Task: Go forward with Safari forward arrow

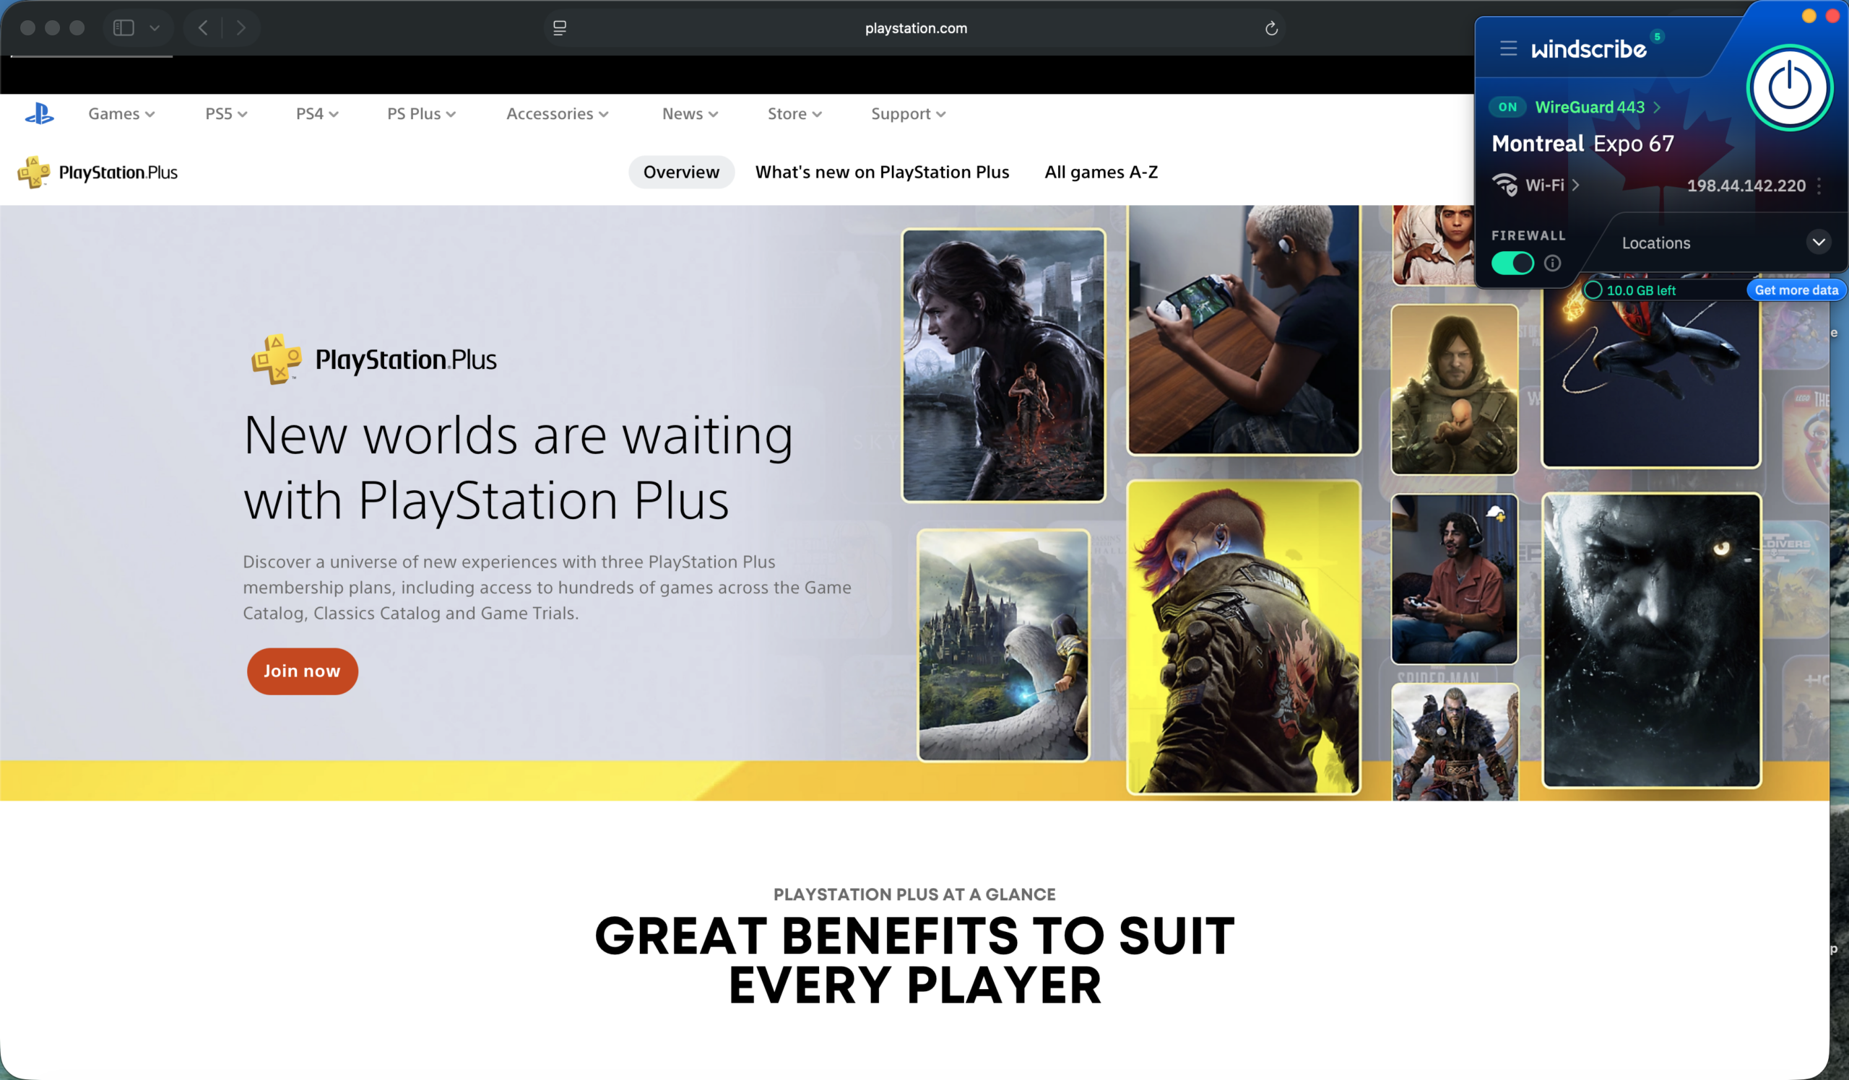Action: [x=241, y=28]
